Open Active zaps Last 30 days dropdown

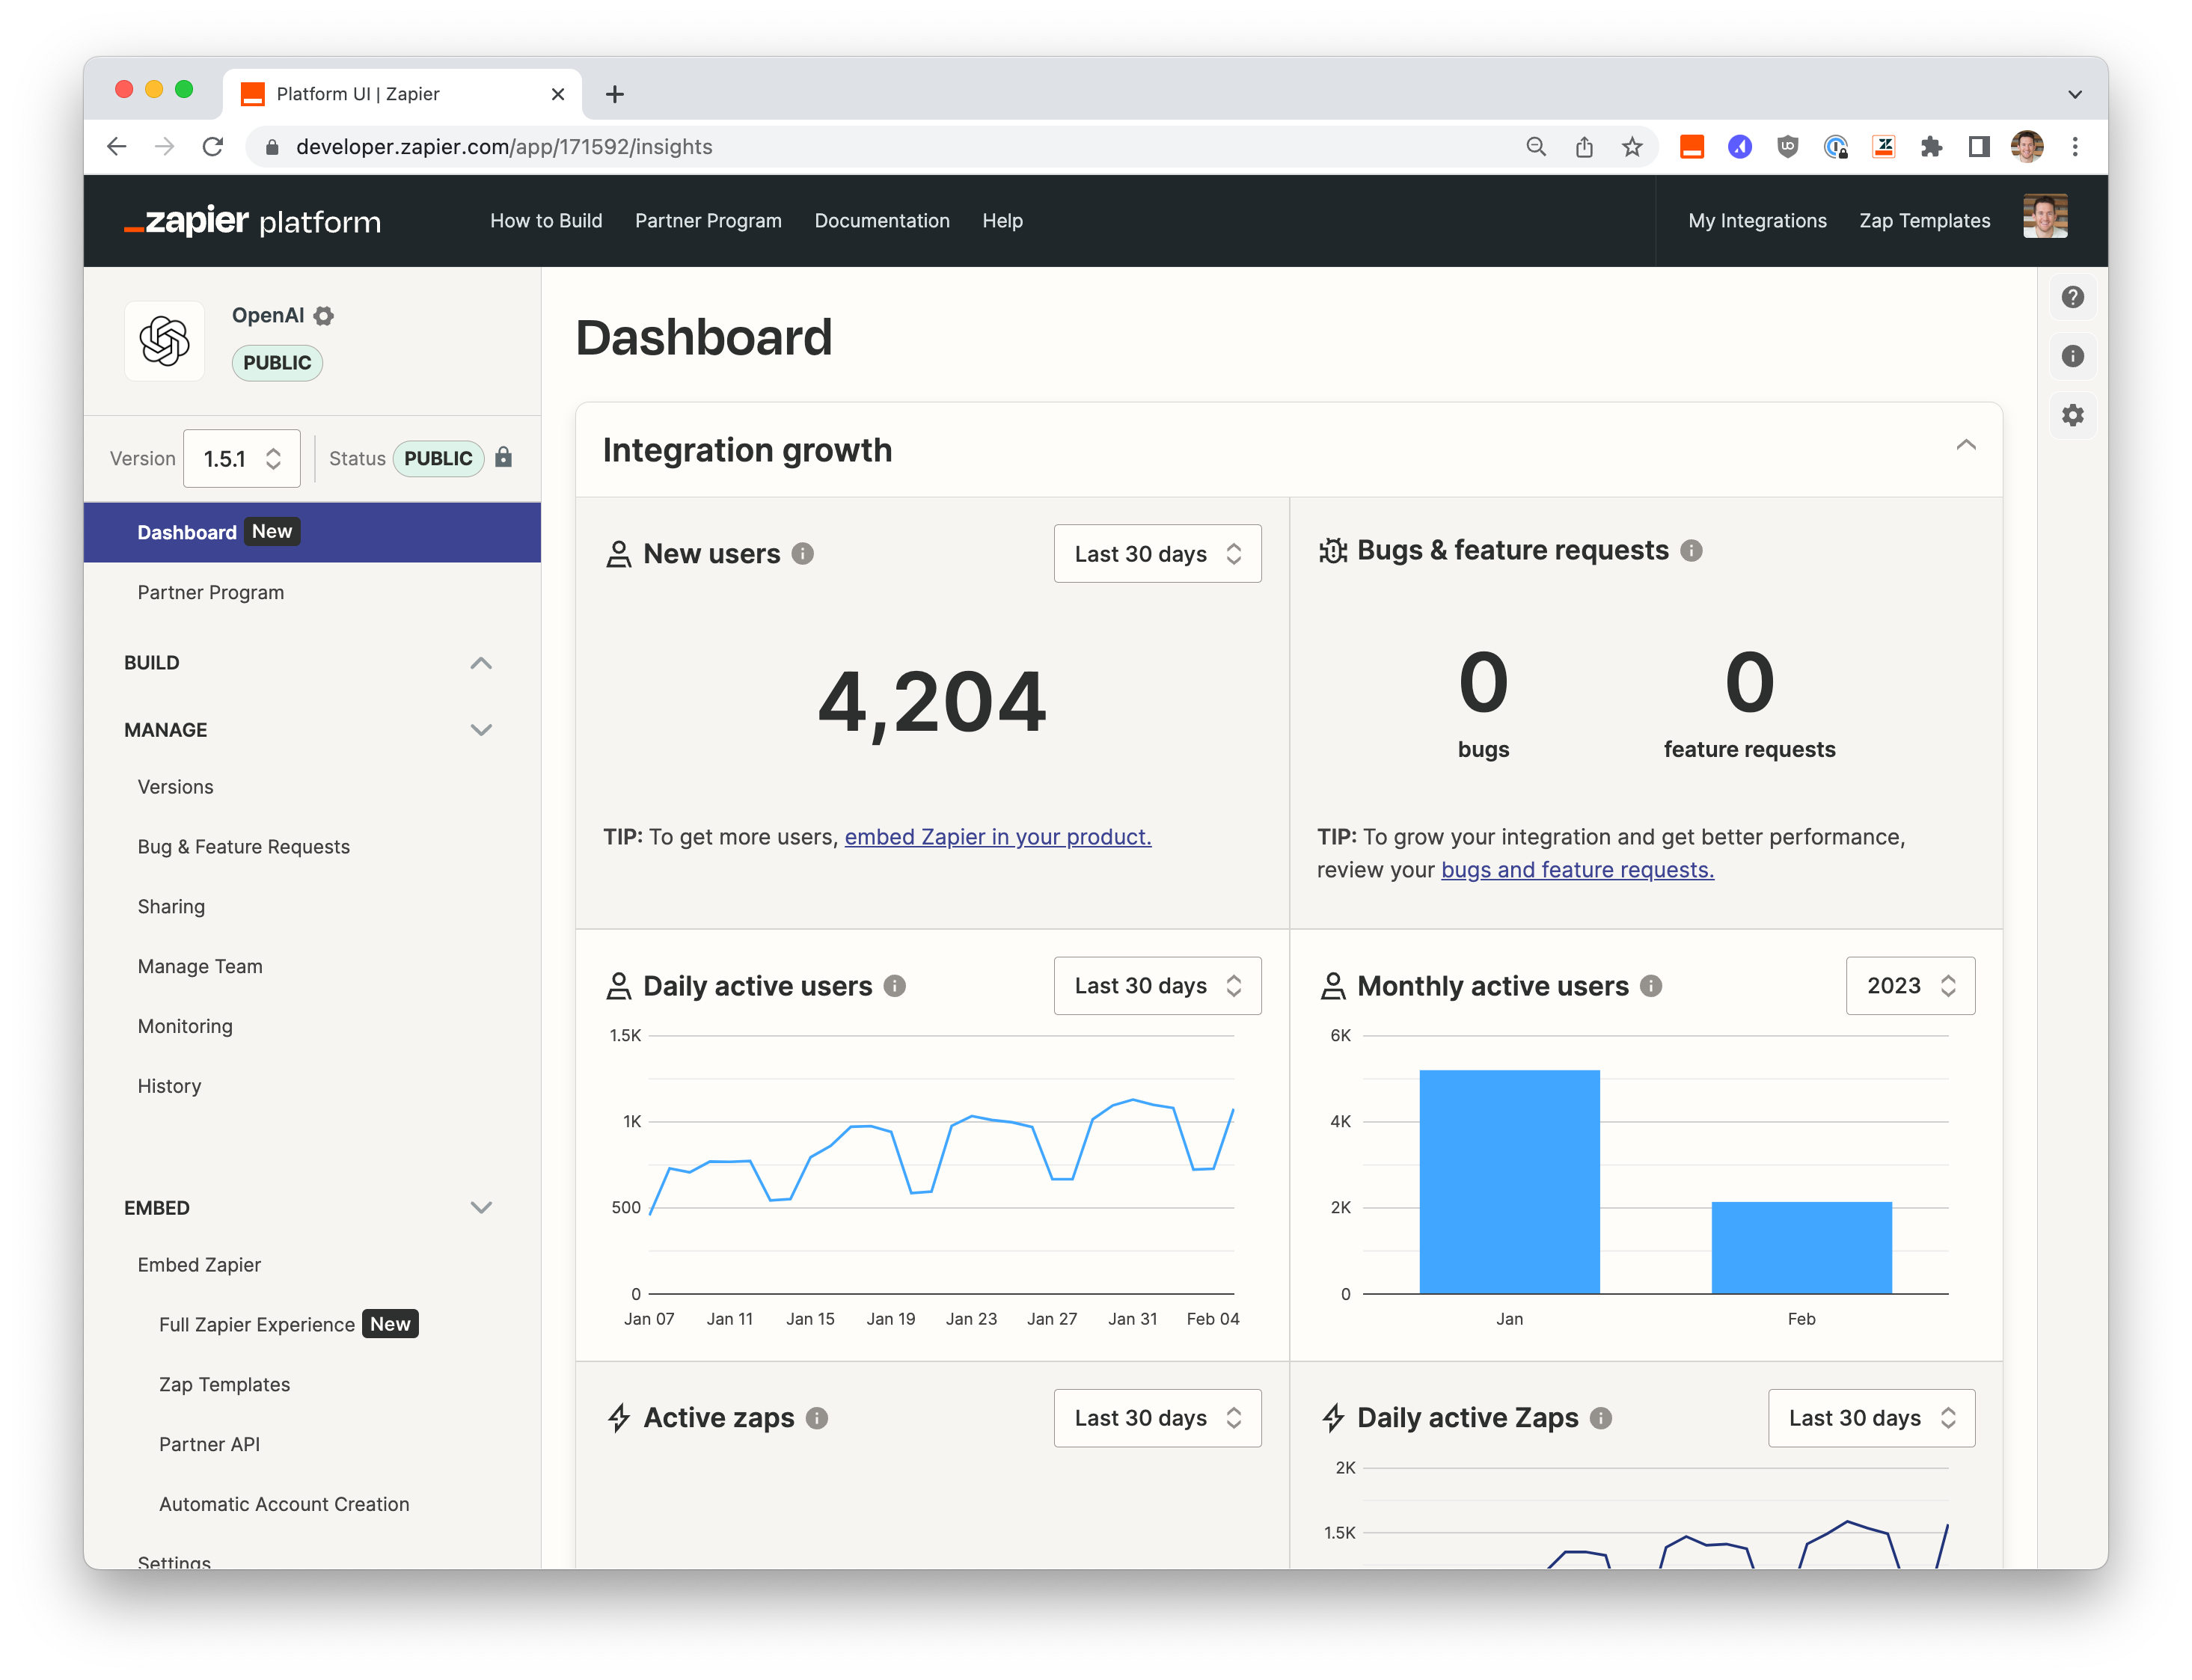tap(1157, 1418)
